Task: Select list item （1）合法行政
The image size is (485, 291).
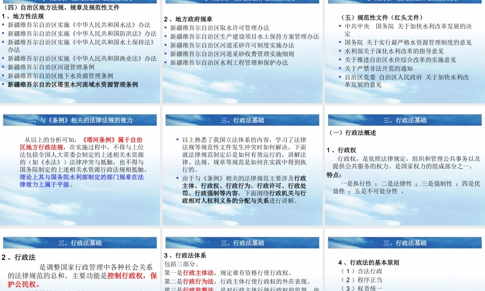Action: pos(360,271)
